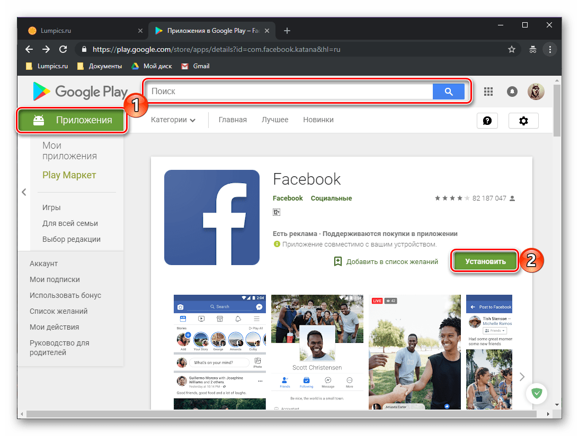The width and height of the screenshot is (579, 436).
Task: Click the 12+ age rating badge
Action: pyautogui.click(x=276, y=212)
